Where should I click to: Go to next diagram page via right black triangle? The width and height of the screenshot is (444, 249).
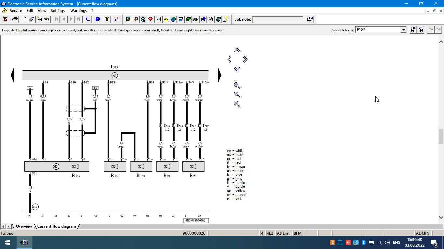(x=219, y=75)
